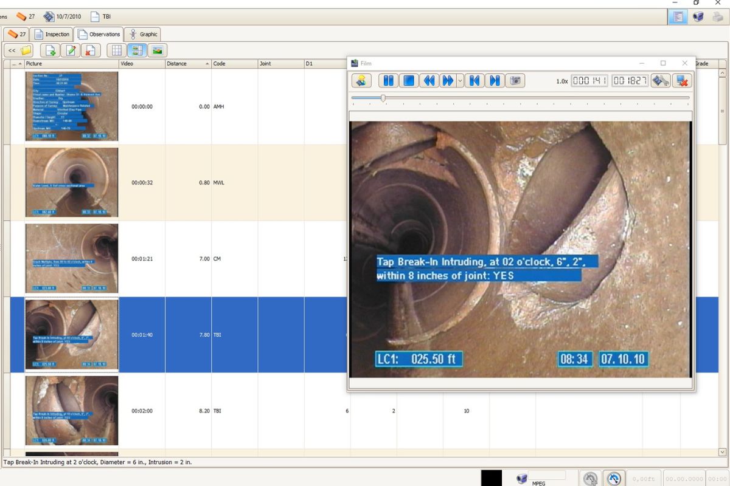
Task: Open the AMH observation thumbnail
Action: pyautogui.click(x=72, y=106)
